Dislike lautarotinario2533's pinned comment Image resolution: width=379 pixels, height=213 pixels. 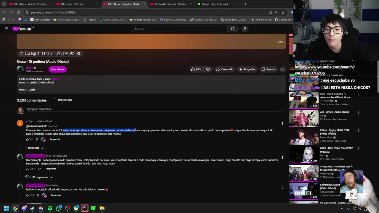click(x=37, y=139)
